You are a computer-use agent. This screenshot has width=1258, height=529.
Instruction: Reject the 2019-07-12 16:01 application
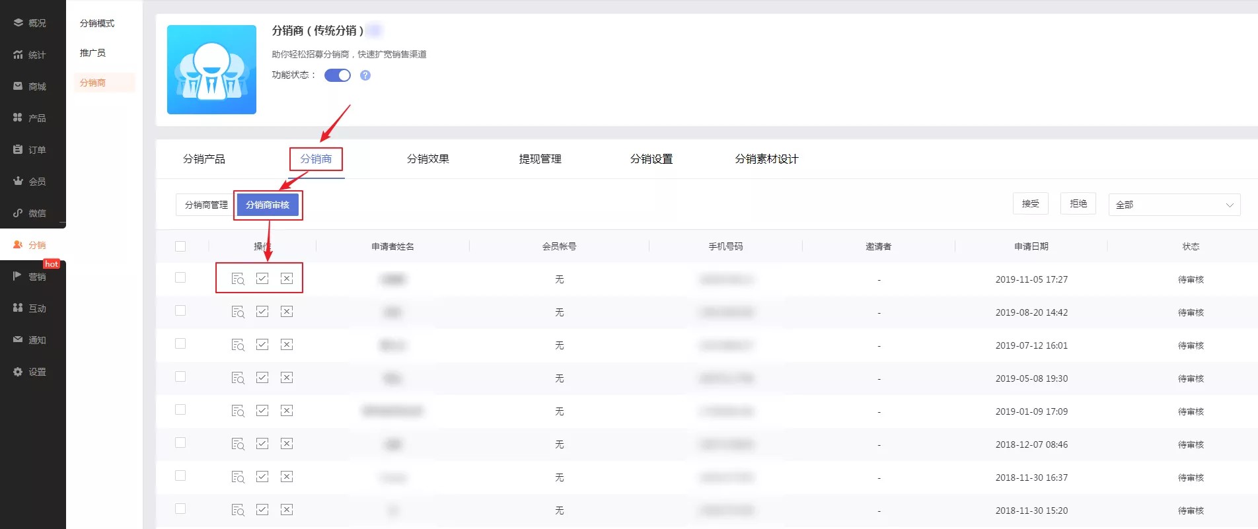click(x=287, y=344)
